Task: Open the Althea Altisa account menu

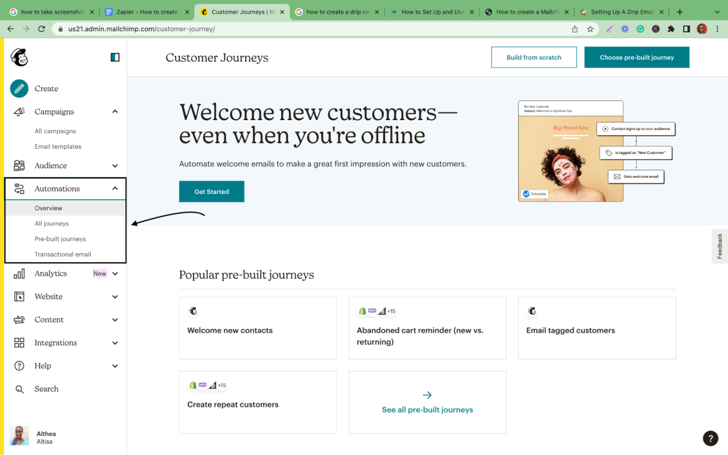Action: click(34, 437)
